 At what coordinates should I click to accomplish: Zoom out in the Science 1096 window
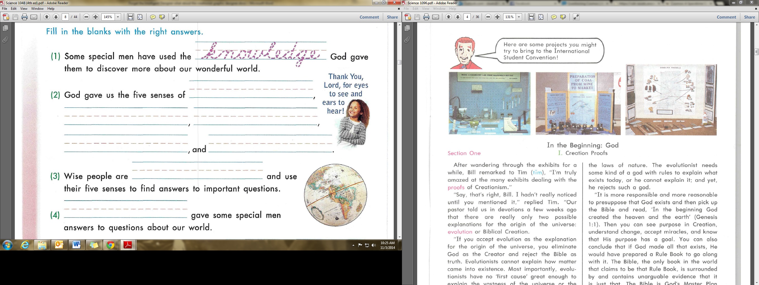coord(488,17)
